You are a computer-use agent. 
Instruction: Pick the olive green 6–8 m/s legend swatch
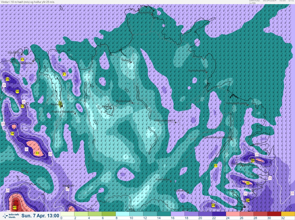pos(109,214)
